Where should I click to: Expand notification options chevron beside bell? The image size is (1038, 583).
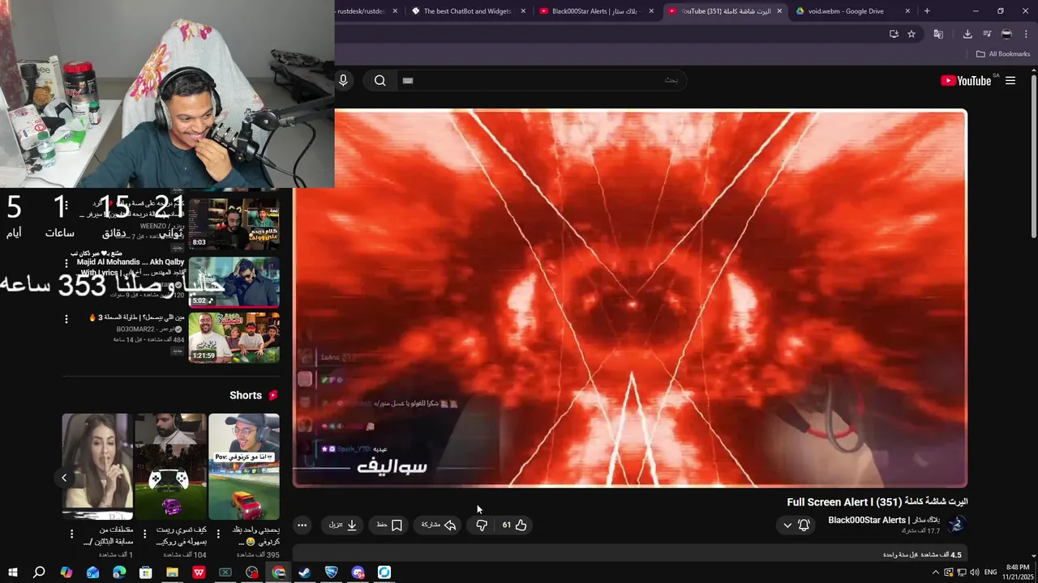(787, 526)
